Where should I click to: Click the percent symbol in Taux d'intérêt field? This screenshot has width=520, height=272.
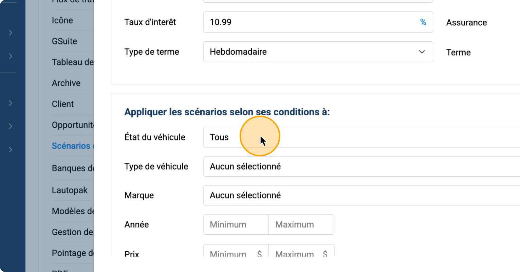tap(423, 22)
